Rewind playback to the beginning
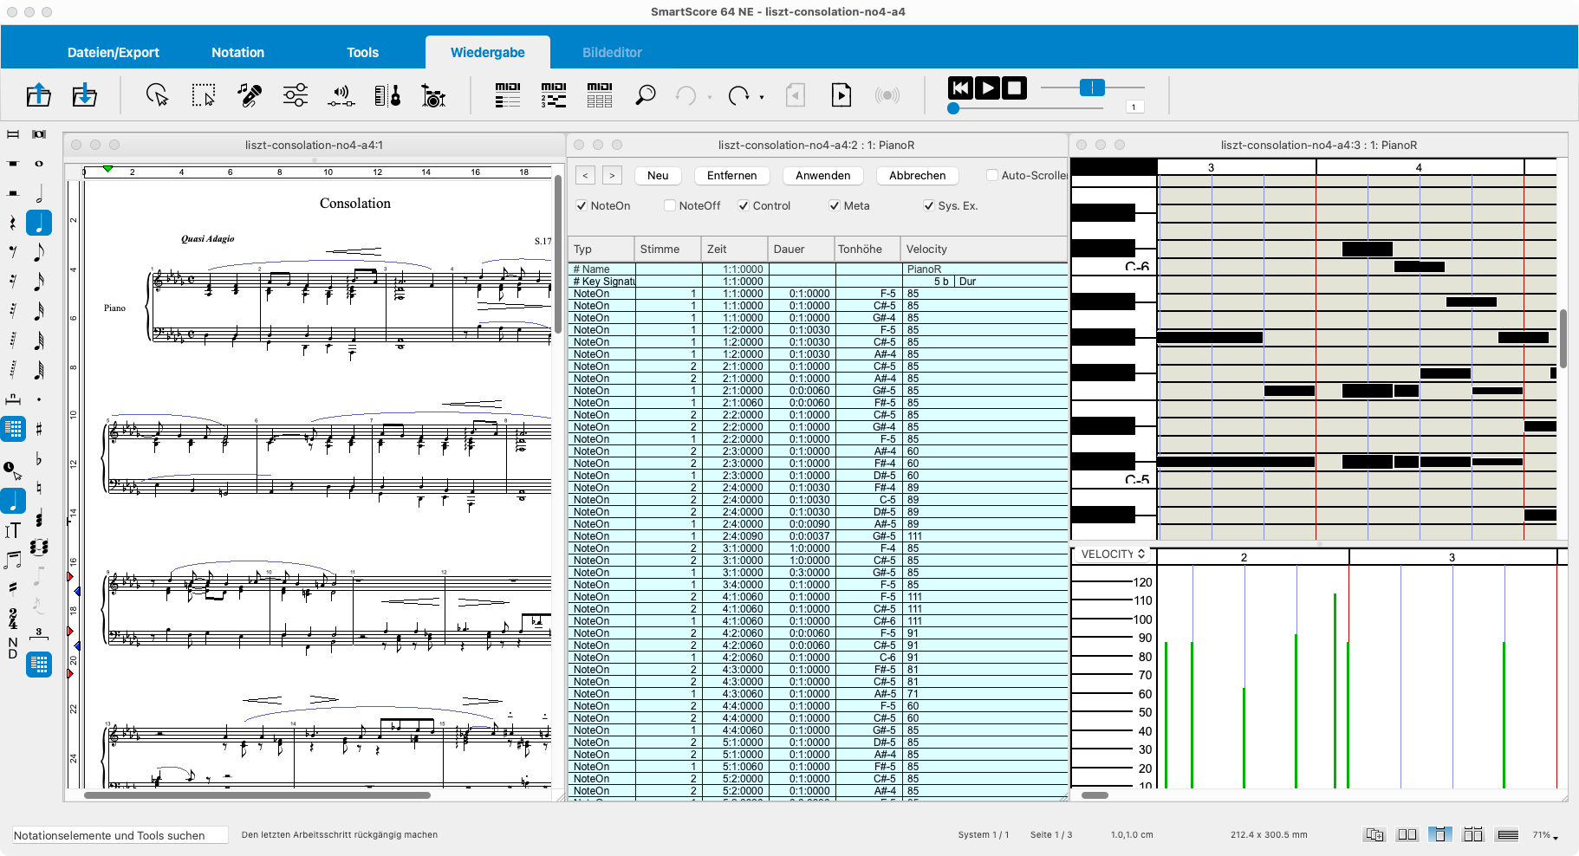Screen dimensions: 1579x856 (x=960, y=88)
